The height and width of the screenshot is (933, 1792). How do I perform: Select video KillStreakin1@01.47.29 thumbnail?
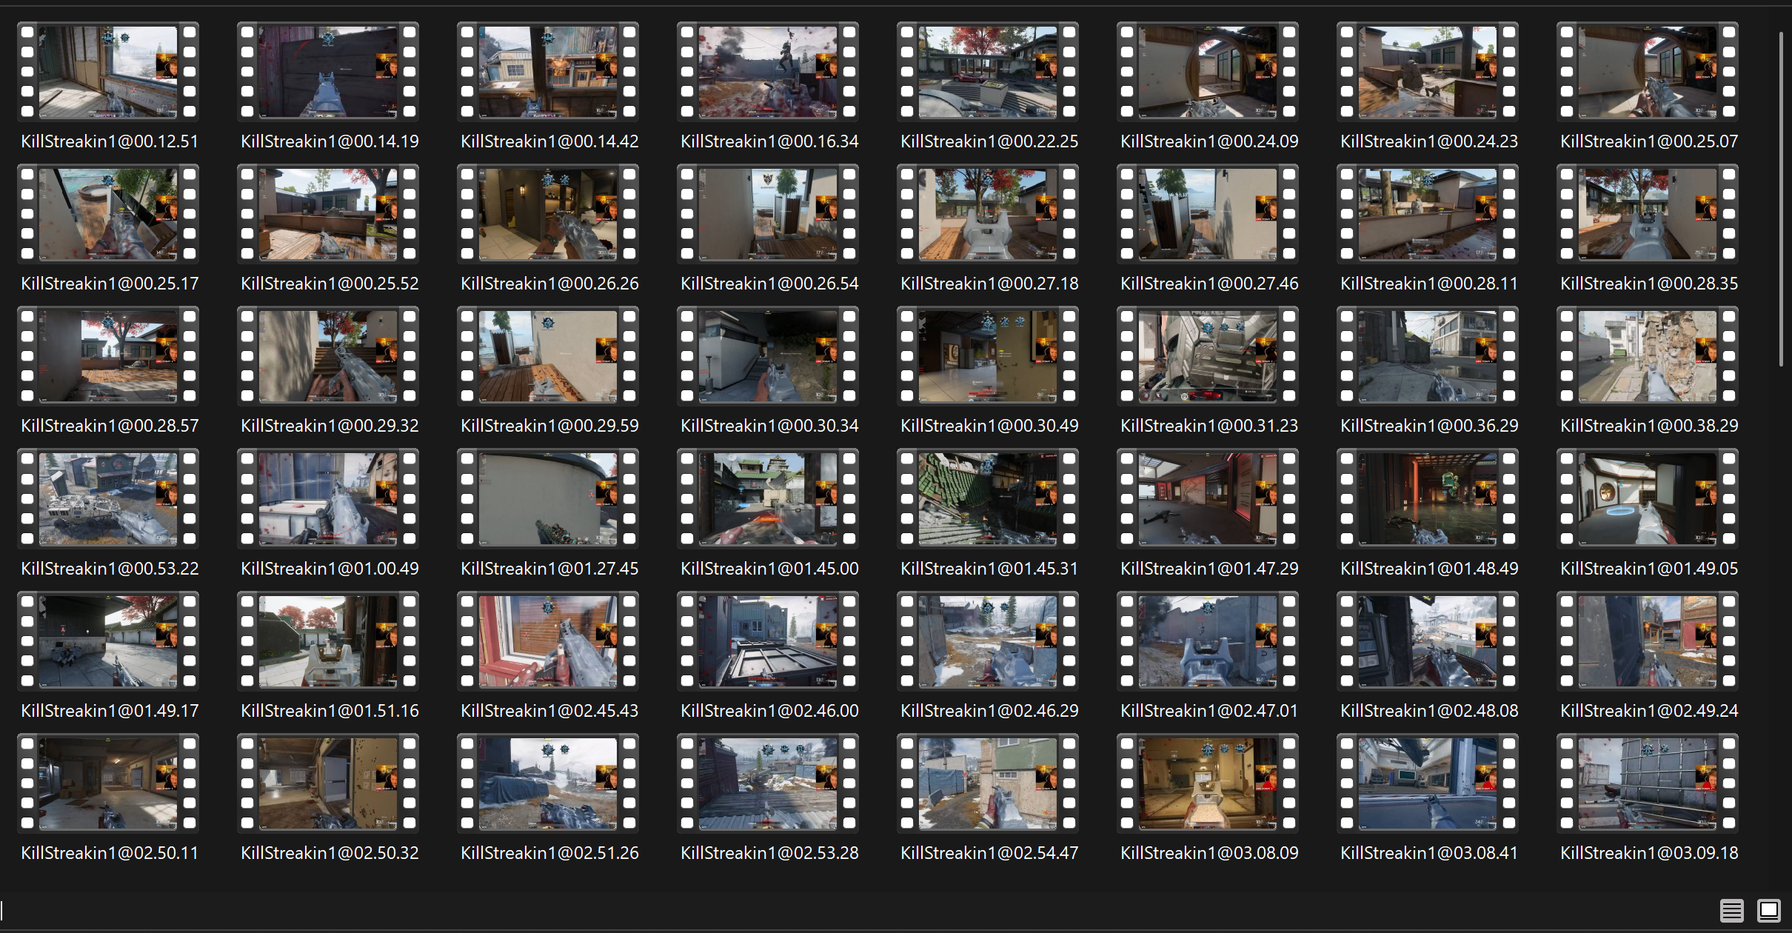[1208, 499]
